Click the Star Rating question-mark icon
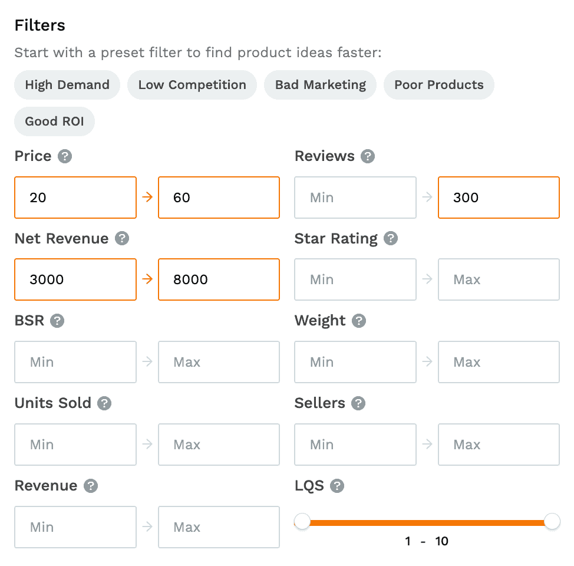 click(391, 239)
